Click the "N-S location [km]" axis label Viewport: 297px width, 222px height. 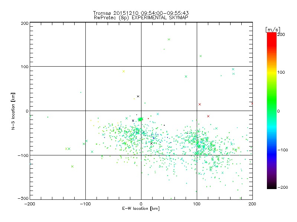tap(13, 111)
